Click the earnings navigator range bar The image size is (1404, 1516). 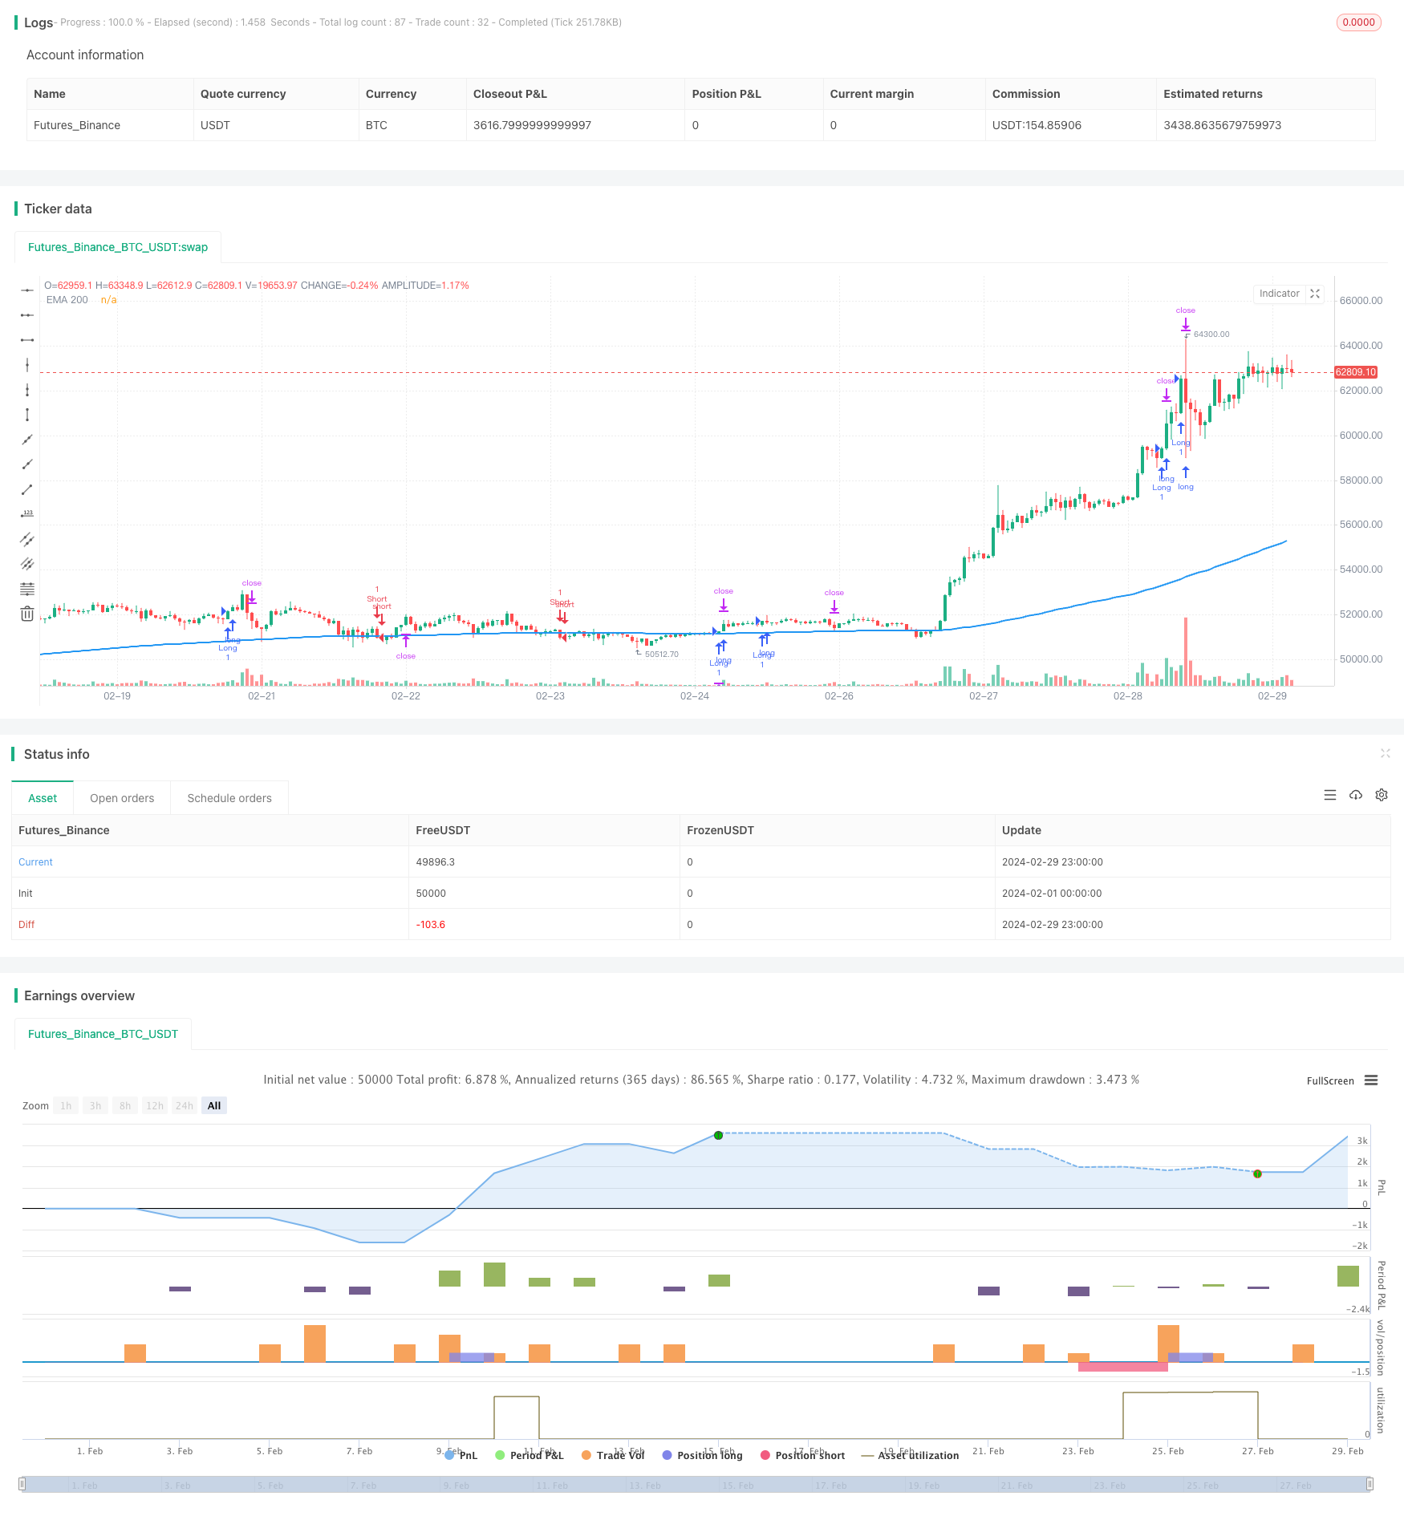pos(696,1485)
